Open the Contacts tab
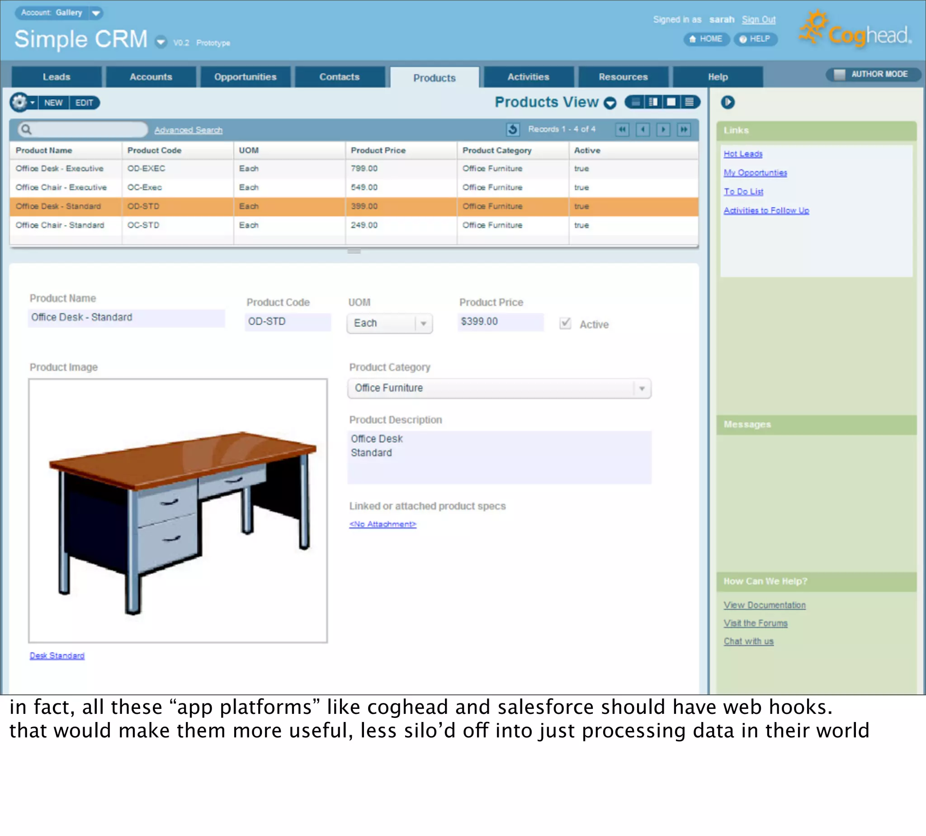 [x=339, y=77]
